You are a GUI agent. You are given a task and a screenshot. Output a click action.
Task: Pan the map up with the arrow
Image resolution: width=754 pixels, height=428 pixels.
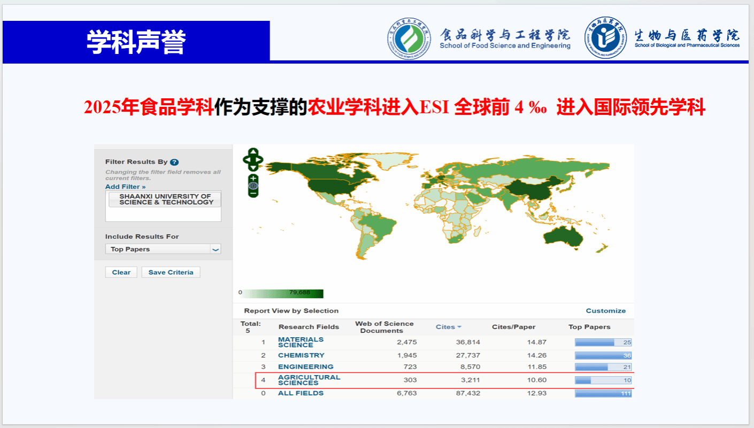[253, 152]
